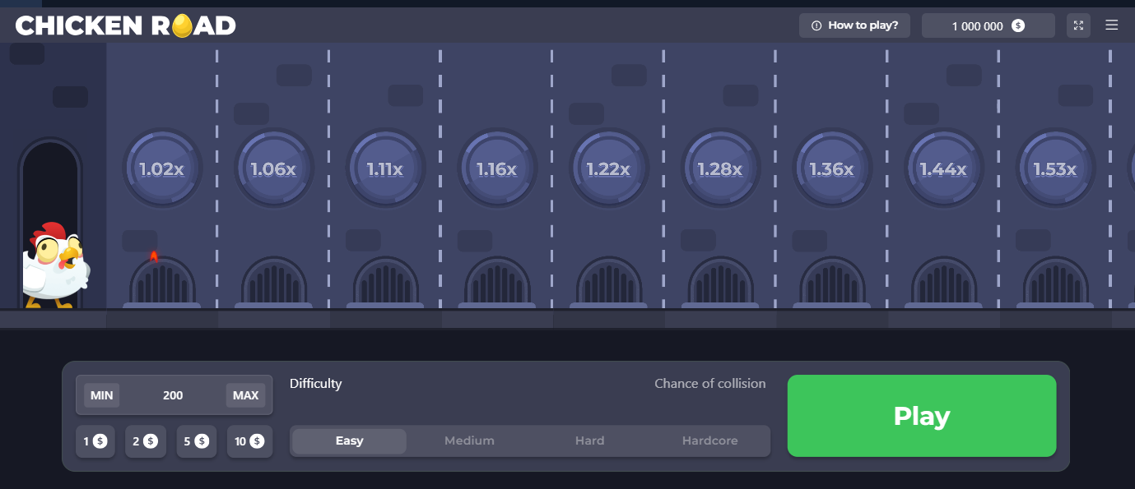Viewport: 1135px width, 489px height.
Task: Choose the 10 dollar bet preset
Action: click(249, 441)
